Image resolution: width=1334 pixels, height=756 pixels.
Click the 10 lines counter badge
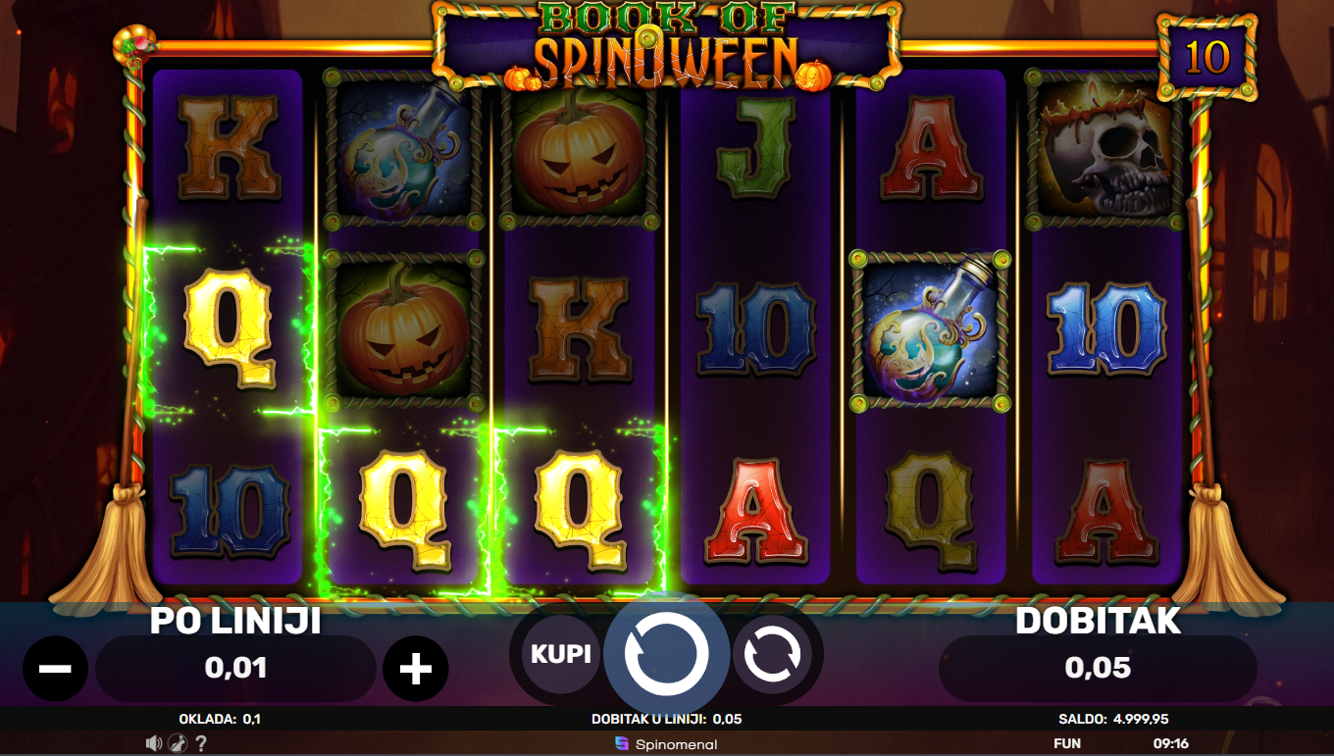(1207, 58)
